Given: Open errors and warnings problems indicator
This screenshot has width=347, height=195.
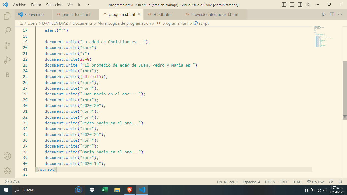Looking at the screenshot, I should coord(12,182).
